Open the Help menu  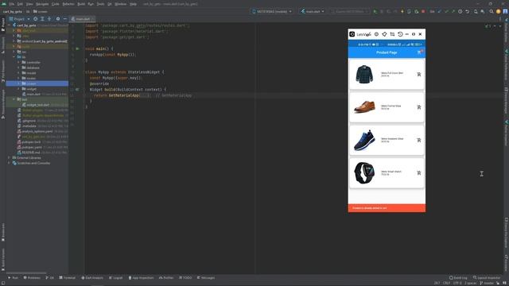click(x=133, y=4)
